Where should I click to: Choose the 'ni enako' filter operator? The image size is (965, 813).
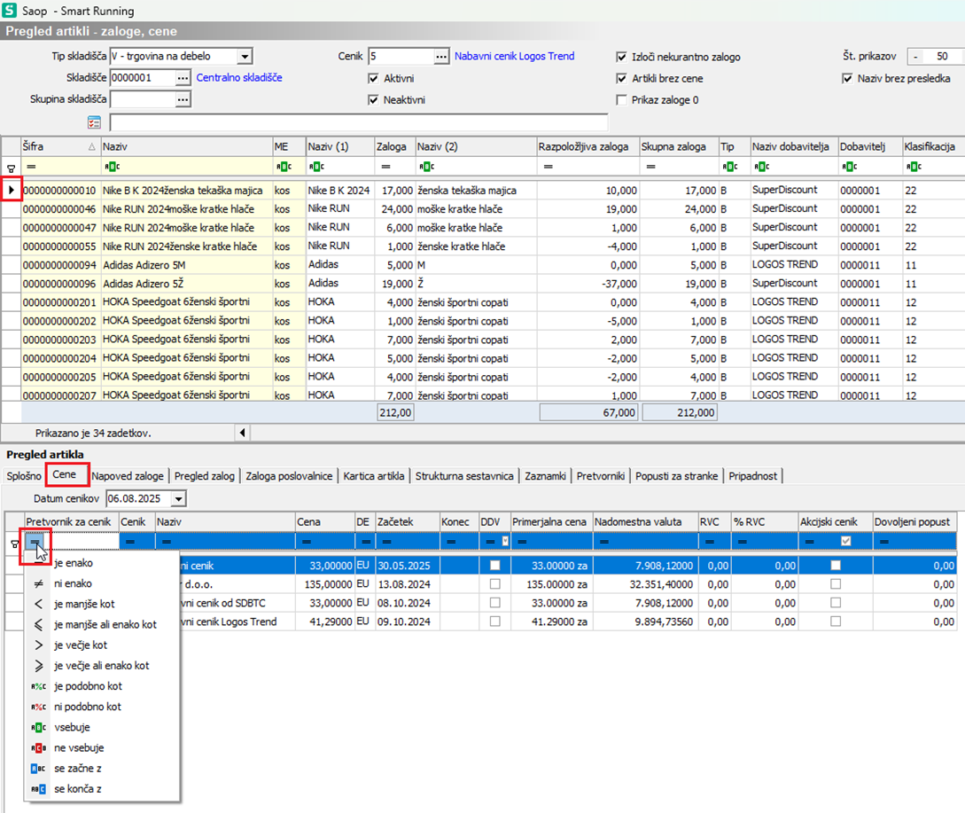[73, 583]
